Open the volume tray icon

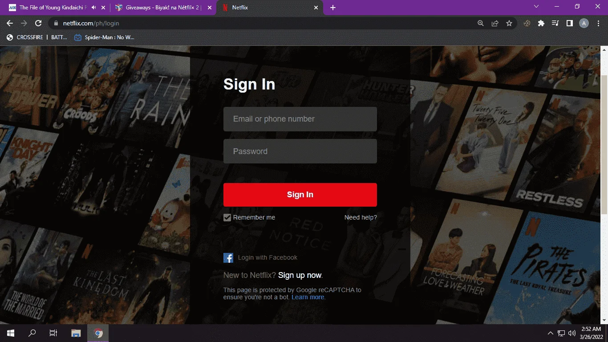point(572,333)
